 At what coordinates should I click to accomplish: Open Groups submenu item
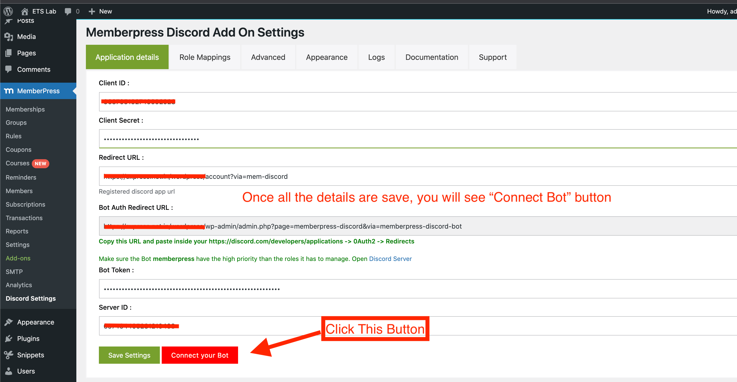(16, 123)
